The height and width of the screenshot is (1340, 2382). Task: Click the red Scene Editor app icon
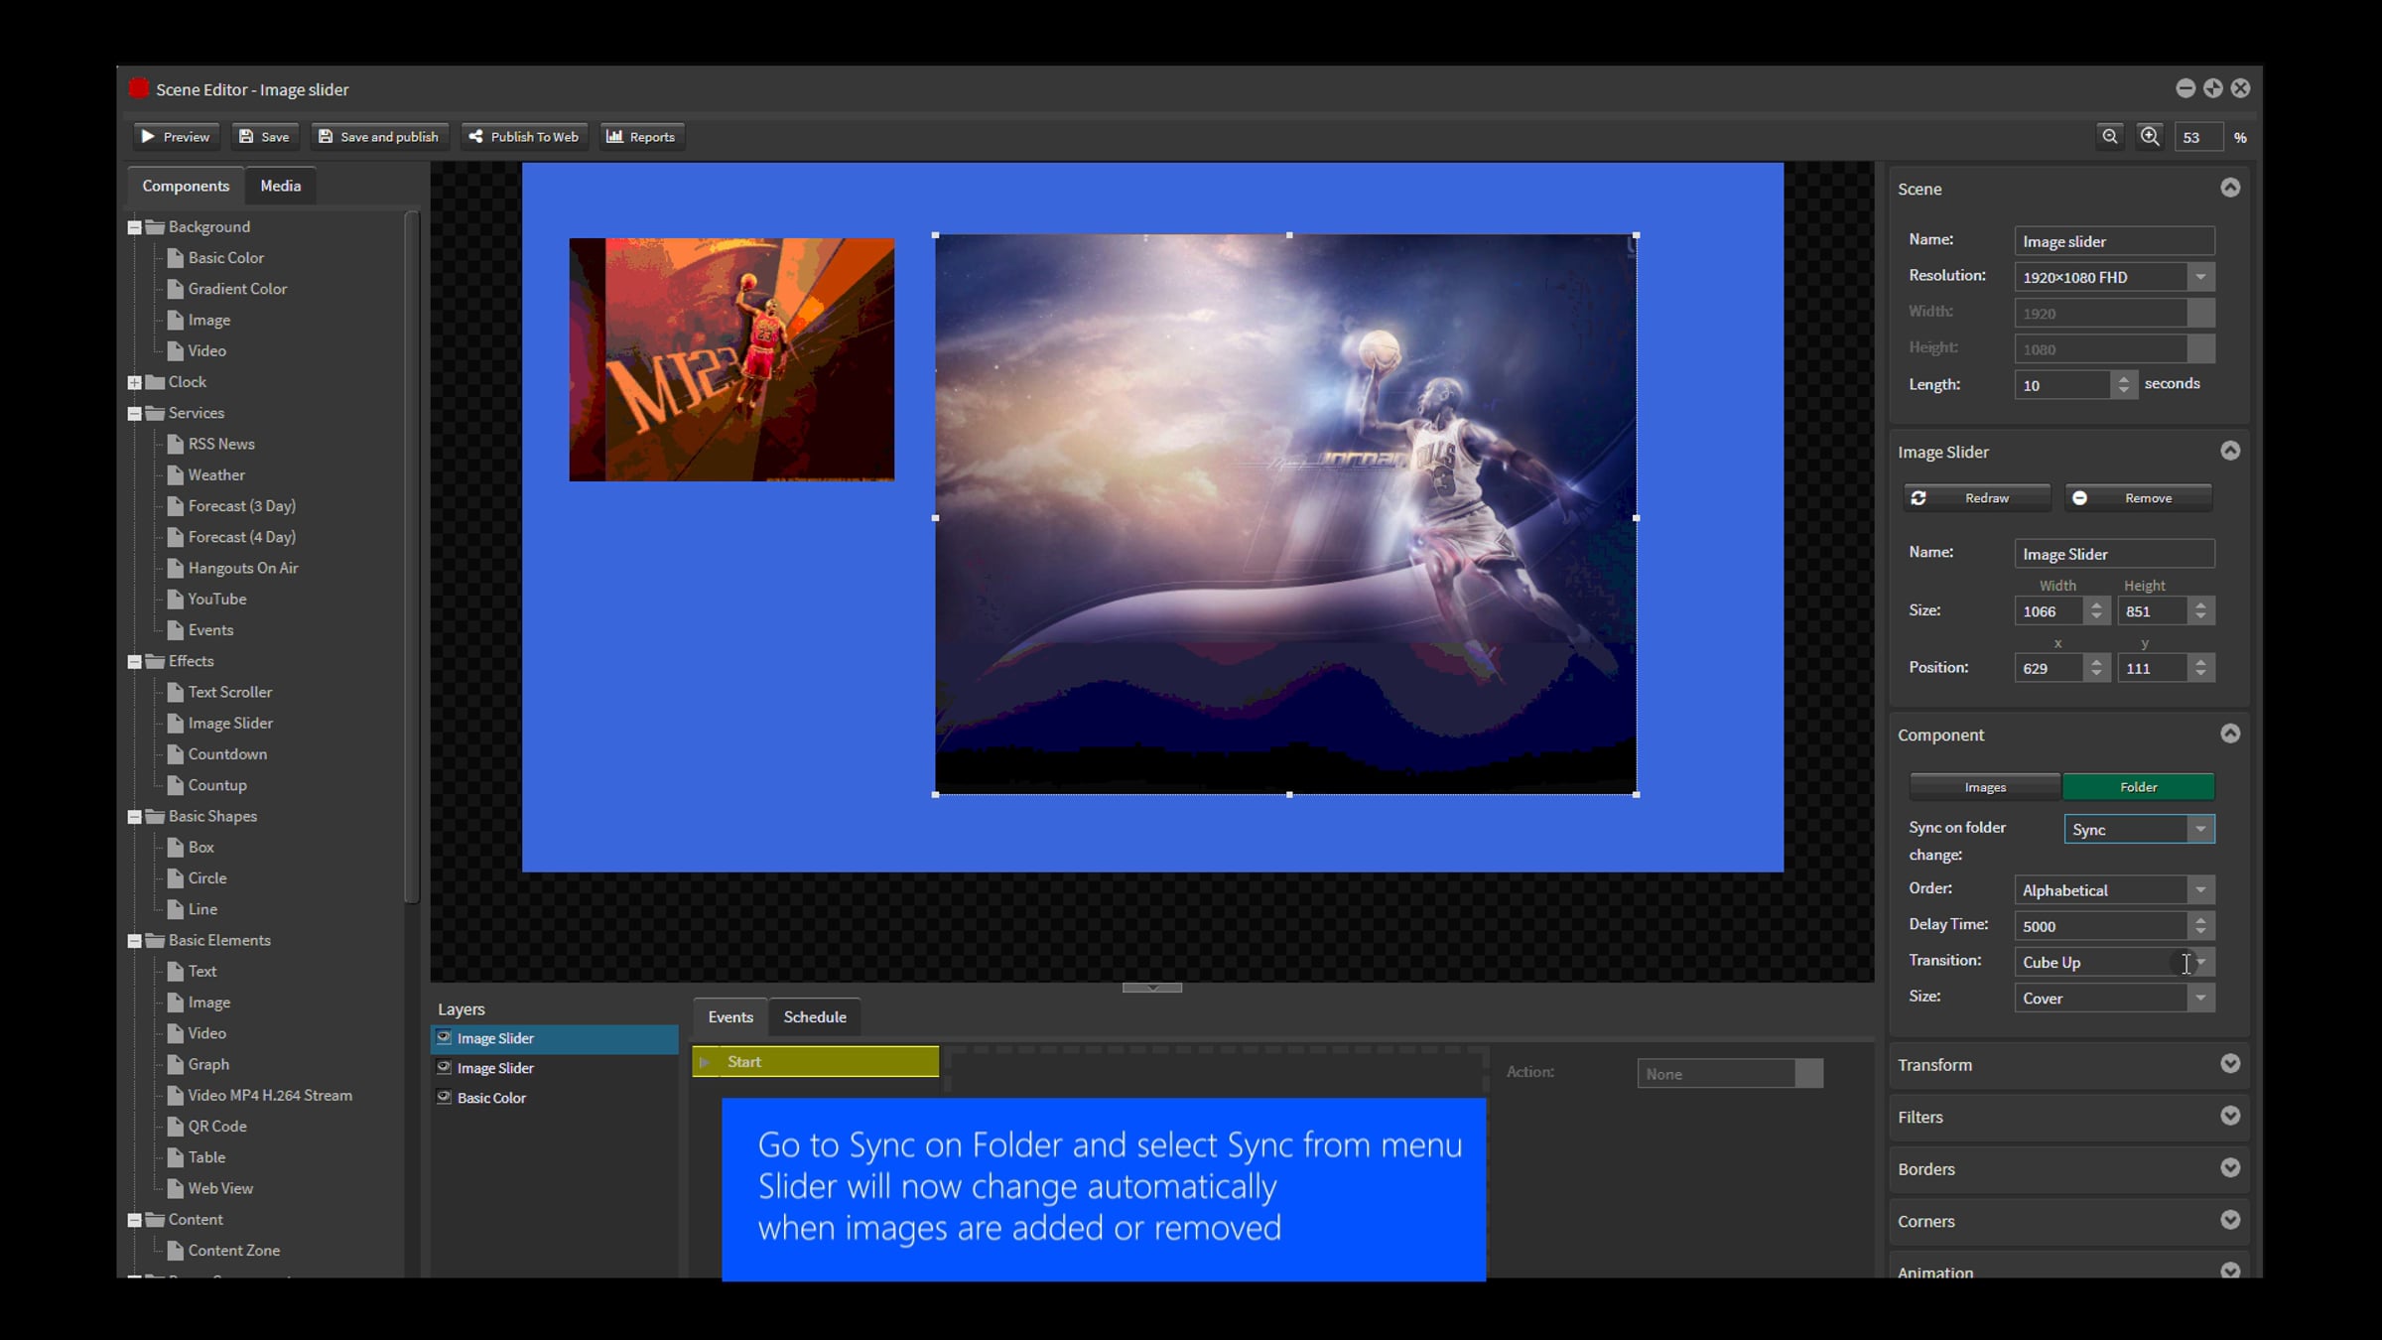(x=139, y=89)
